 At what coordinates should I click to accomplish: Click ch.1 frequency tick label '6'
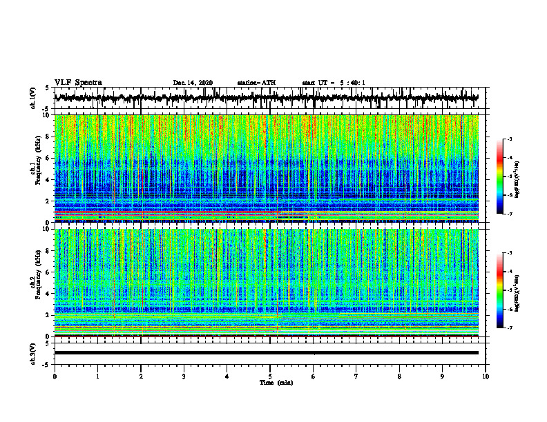(48, 159)
